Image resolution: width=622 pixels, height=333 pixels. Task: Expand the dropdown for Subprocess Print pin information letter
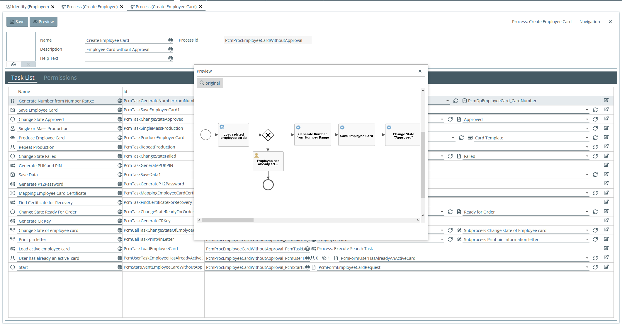tap(587, 239)
